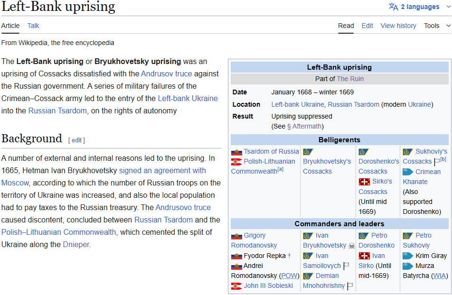Click the banner icon beside Petro Doroshenko

click(x=364, y=236)
